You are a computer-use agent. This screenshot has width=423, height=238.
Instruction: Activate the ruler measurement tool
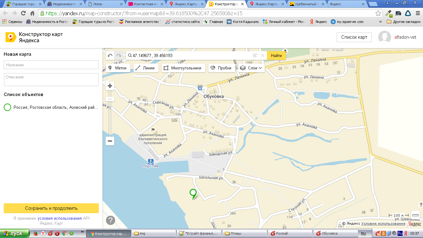pyautogui.click(x=416, y=215)
